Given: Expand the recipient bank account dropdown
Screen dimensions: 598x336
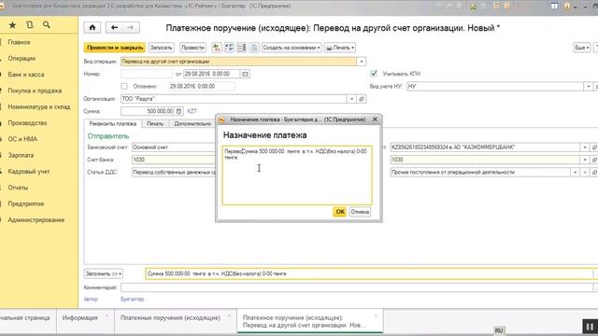Looking at the screenshot, I should coord(585,147).
